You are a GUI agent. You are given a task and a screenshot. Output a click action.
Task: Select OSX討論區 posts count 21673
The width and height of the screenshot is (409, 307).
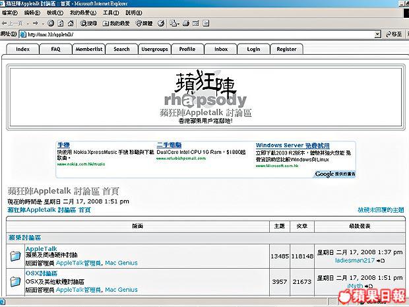coord(302,282)
